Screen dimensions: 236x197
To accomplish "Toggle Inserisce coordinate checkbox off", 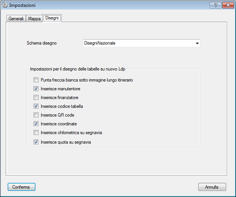I will (x=36, y=124).
